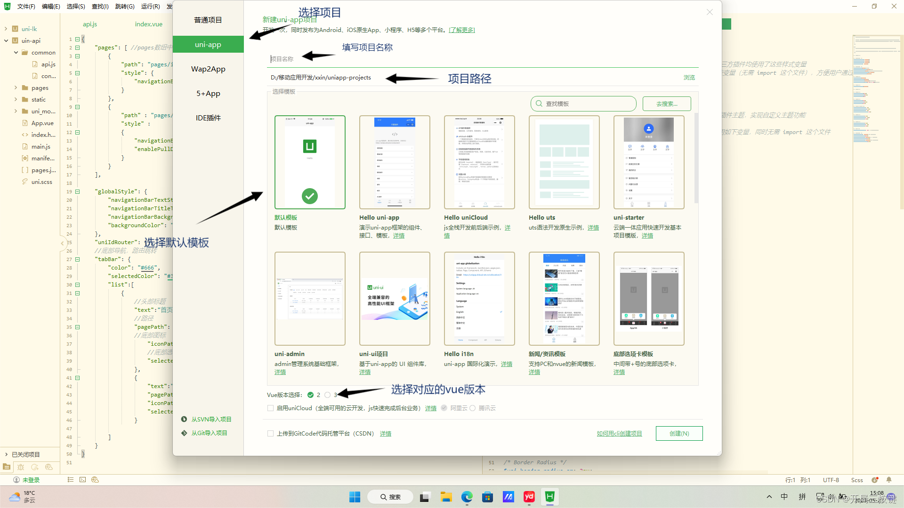This screenshot has height=508, width=904.
Task: Open the debug bug icon tab
Action: [x=21, y=467]
